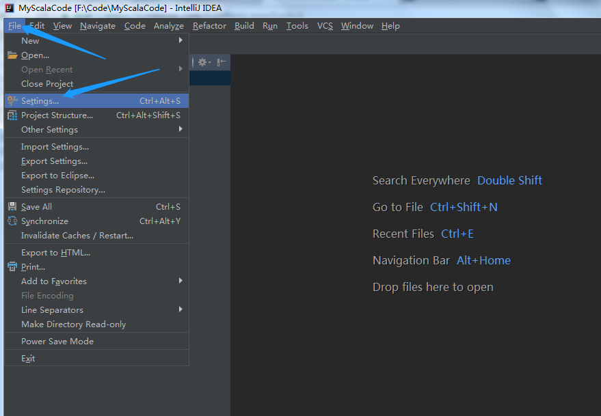Choose New in the File menu
The width and height of the screenshot is (601, 416).
point(96,40)
